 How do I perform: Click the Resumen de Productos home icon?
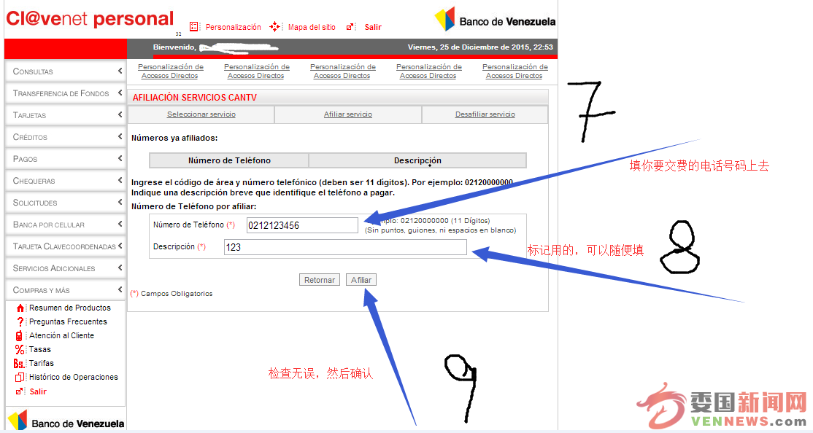pyautogui.click(x=20, y=308)
